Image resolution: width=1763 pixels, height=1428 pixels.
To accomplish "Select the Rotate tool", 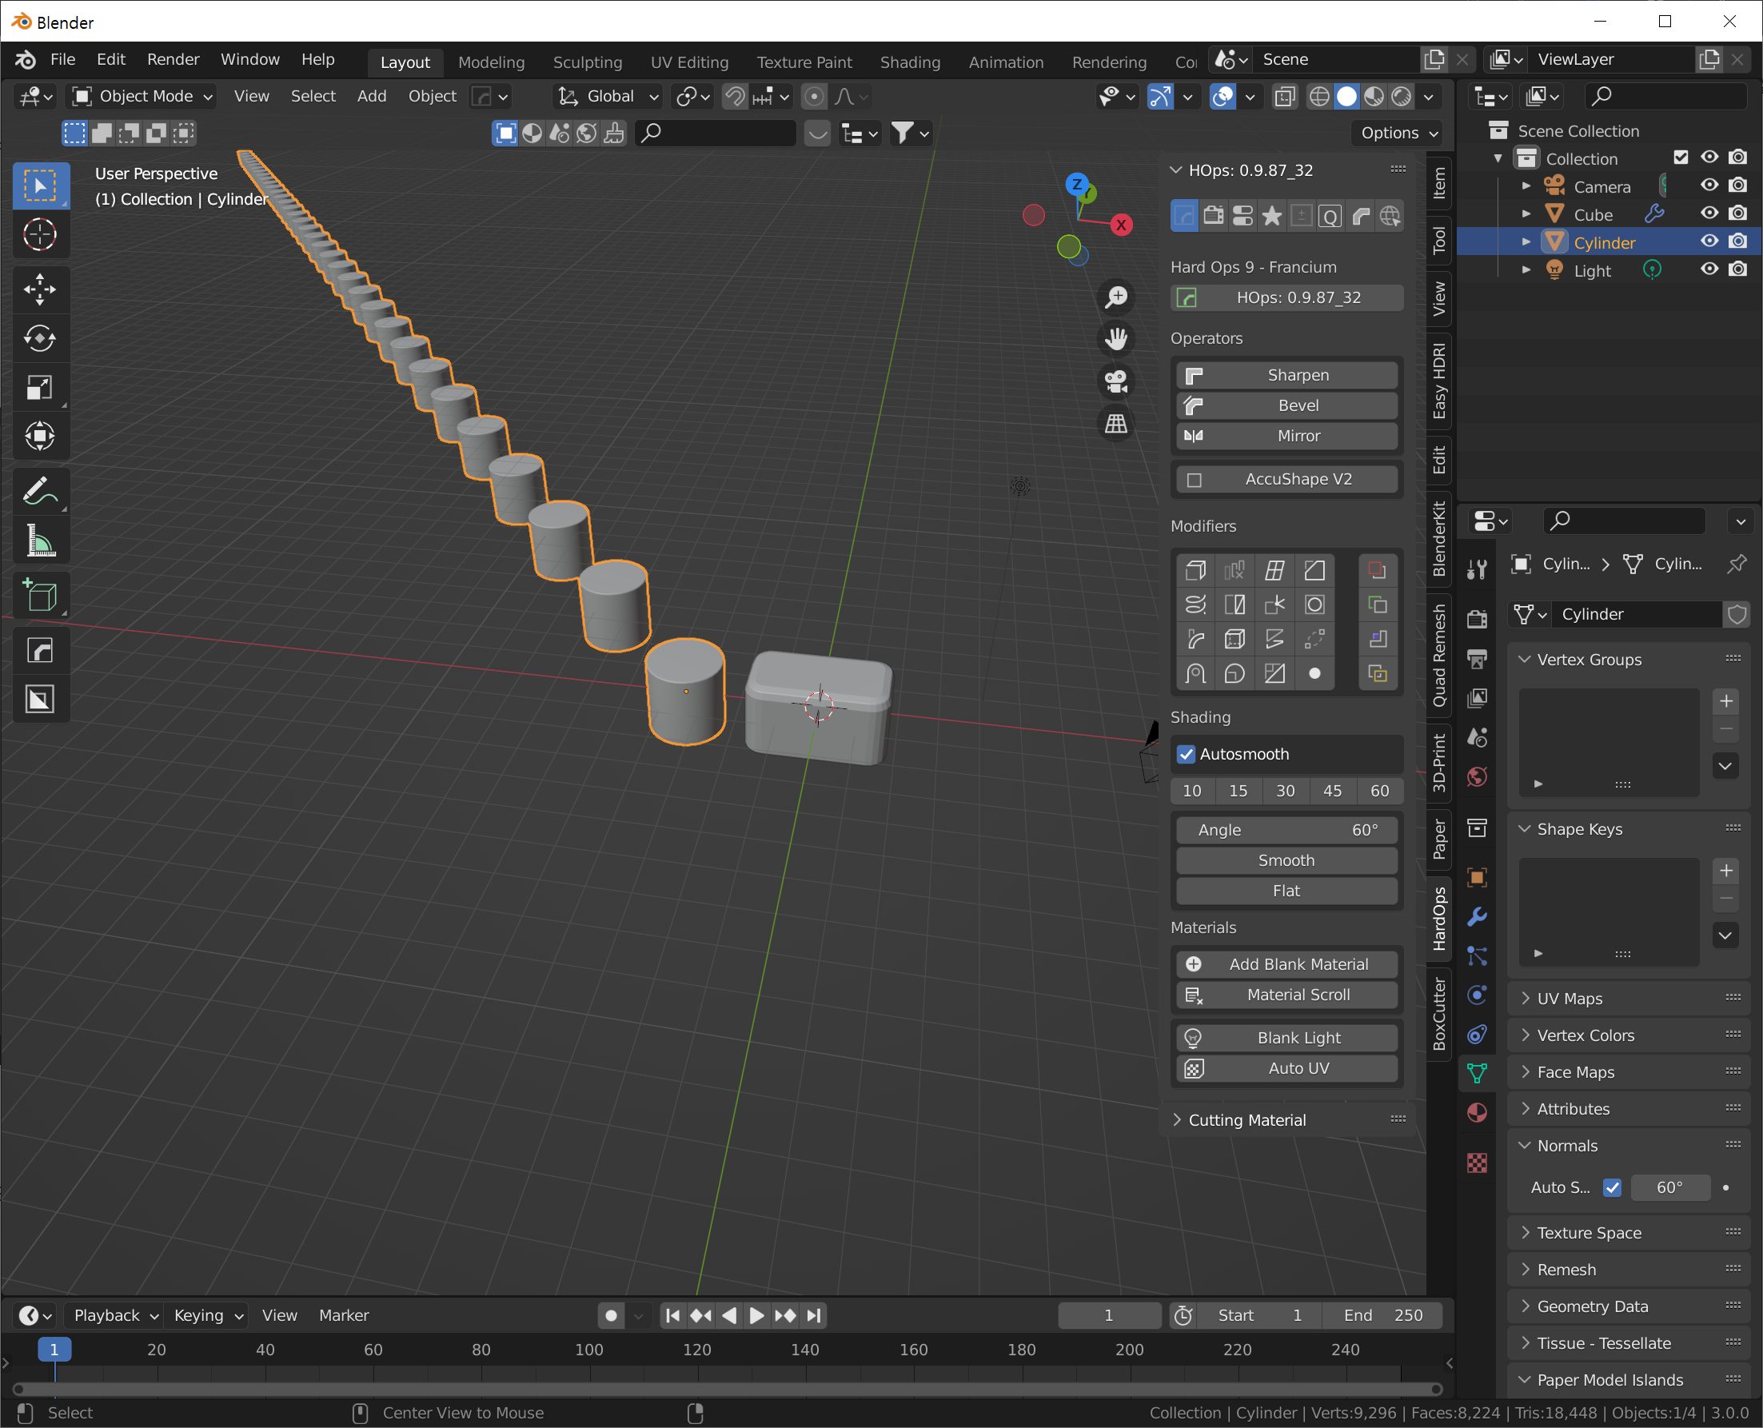I will click(x=39, y=338).
